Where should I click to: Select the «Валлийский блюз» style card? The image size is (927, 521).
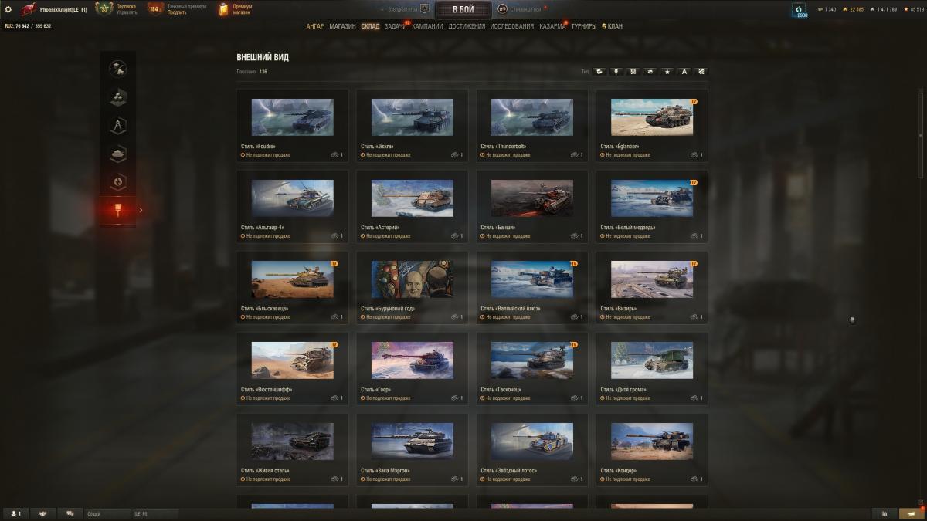pos(531,287)
